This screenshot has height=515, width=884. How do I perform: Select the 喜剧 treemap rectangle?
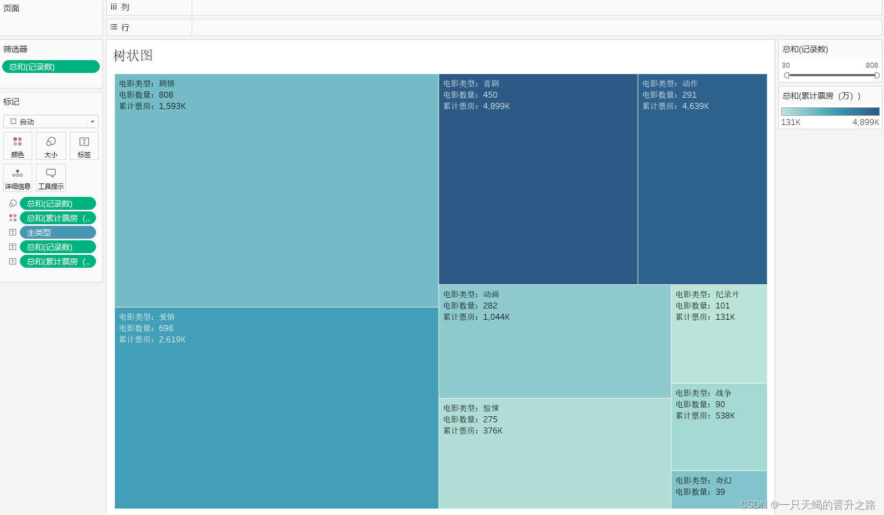(538, 179)
